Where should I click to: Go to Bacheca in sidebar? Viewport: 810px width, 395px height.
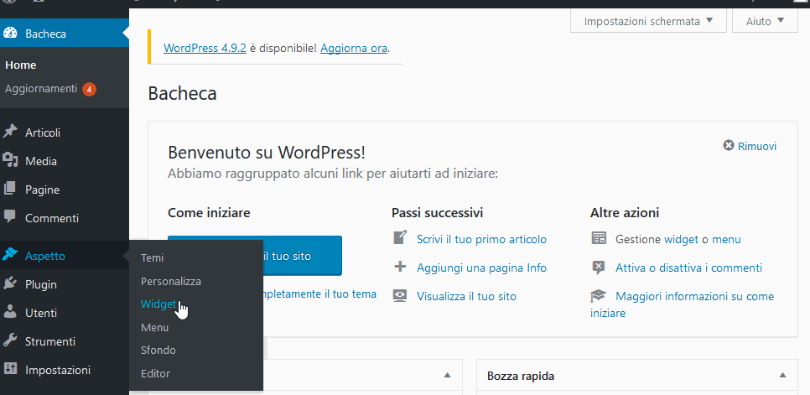pyautogui.click(x=64, y=33)
